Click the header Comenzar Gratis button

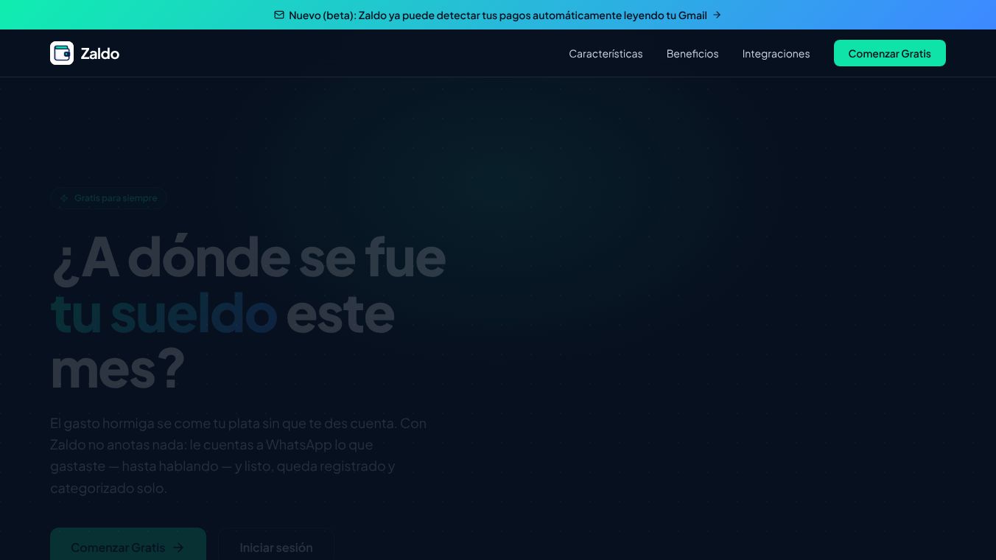(890, 53)
